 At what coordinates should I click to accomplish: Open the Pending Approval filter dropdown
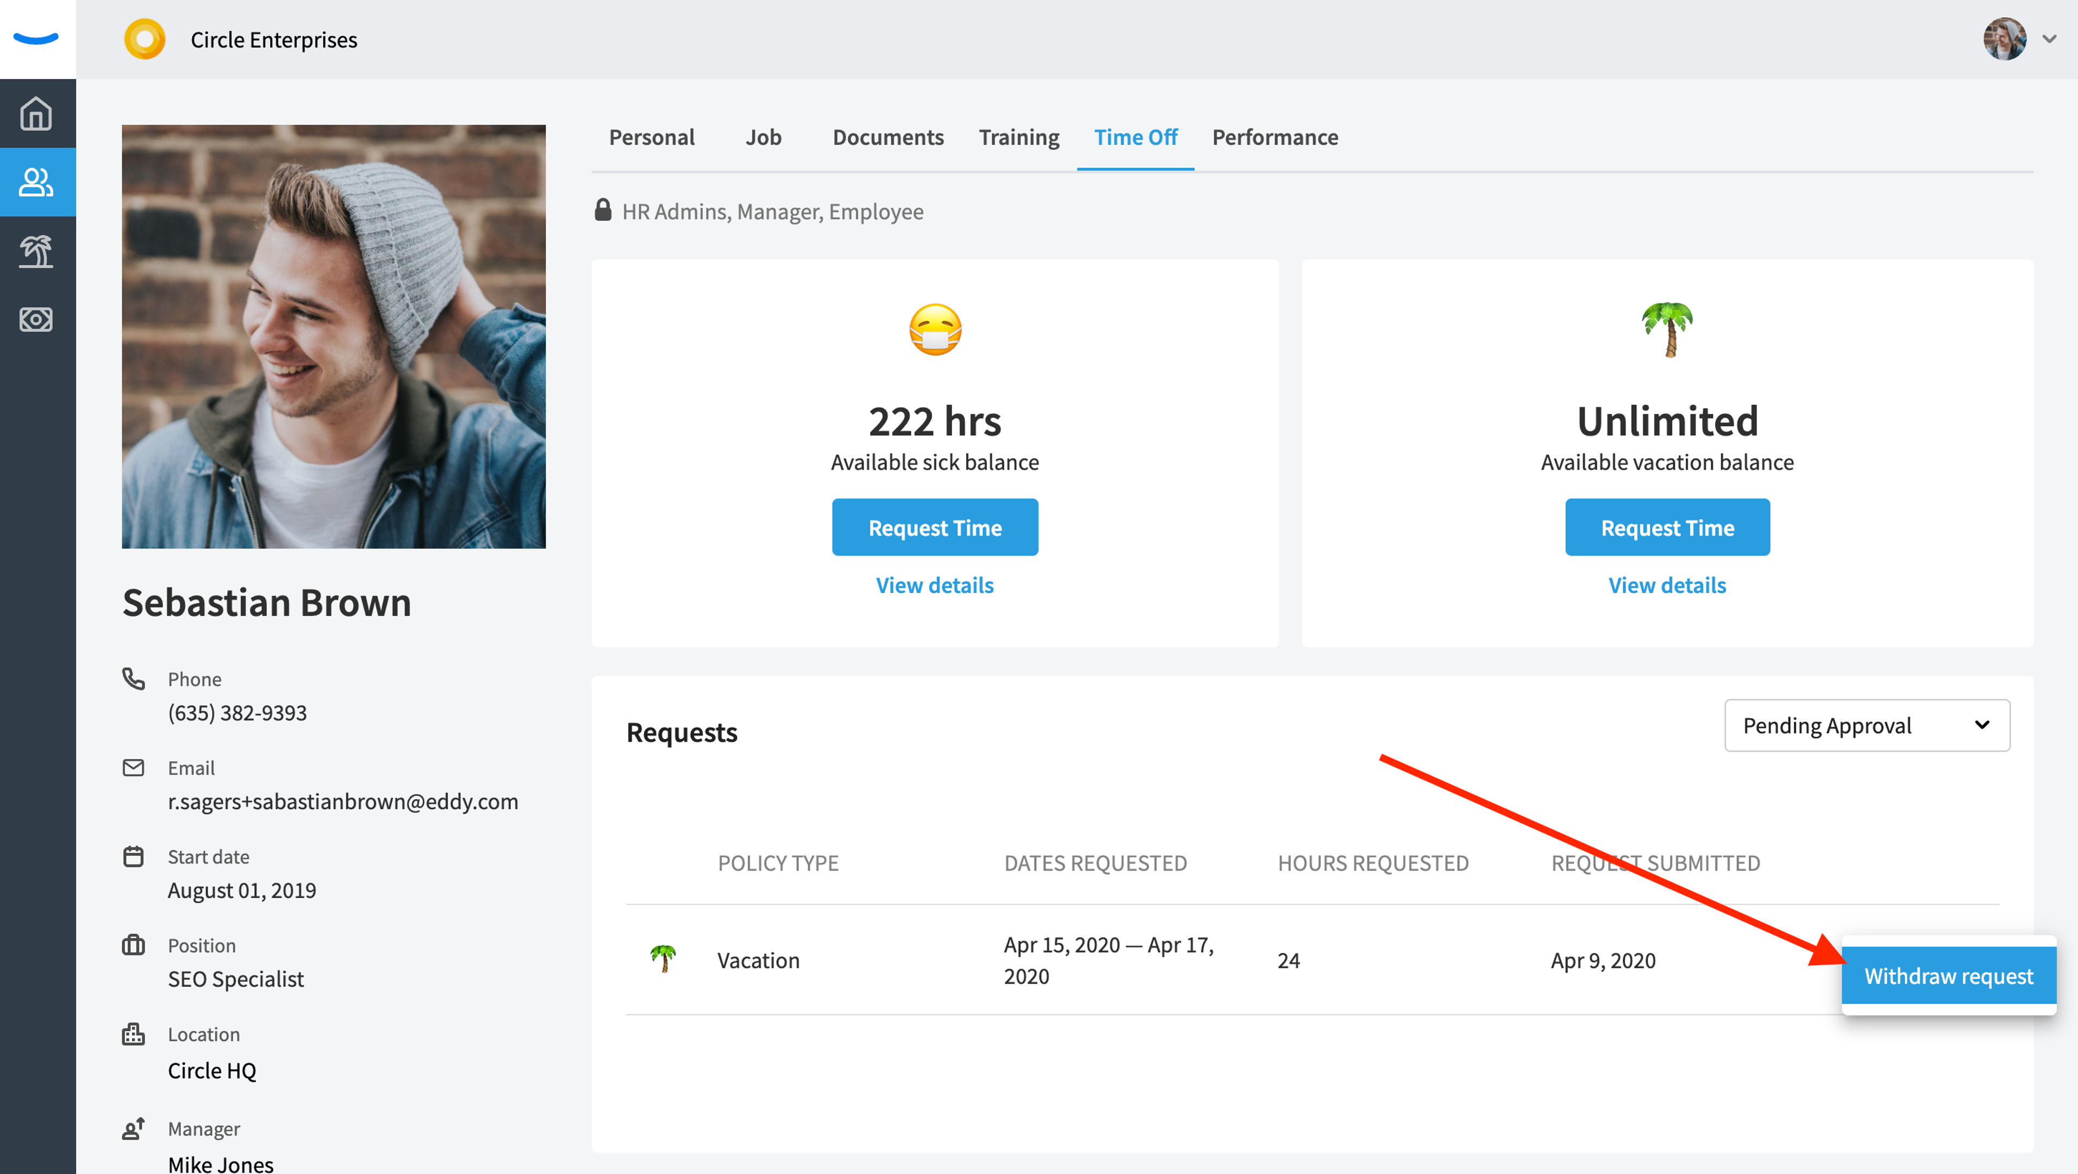point(1866,725)
